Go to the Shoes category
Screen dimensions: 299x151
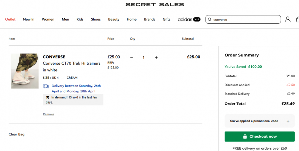coord(96,20)
